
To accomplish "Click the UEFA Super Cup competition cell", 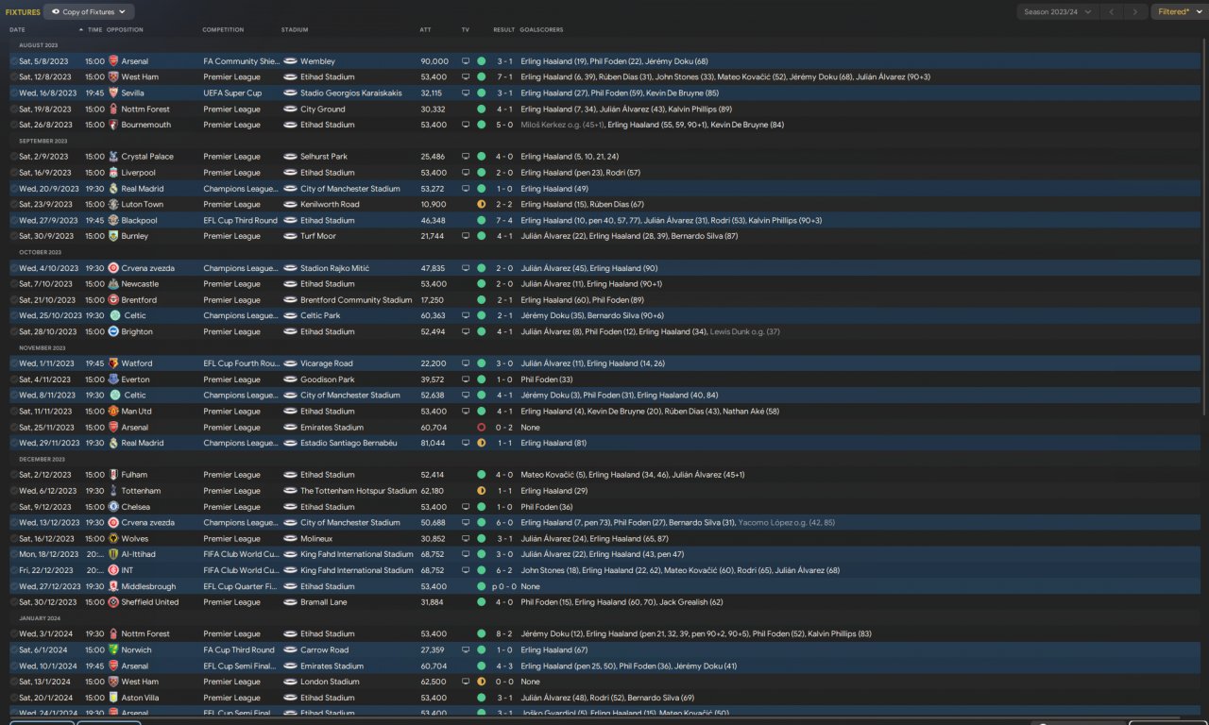I will (x=232, y=93).
